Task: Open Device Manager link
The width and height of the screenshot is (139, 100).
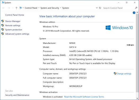Action: (x=13, y=21)
